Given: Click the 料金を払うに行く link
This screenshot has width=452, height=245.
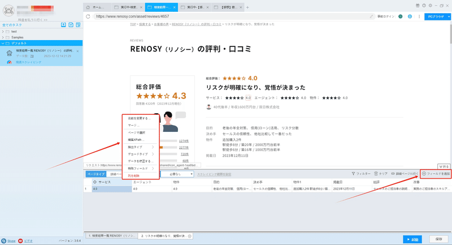Looking at the screenshot, I should 33,20.
